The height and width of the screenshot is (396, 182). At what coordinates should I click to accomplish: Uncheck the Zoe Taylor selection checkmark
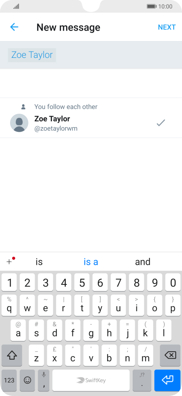[x=161, y=123]
